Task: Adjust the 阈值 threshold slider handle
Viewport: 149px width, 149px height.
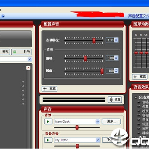Action: [102, 71]
